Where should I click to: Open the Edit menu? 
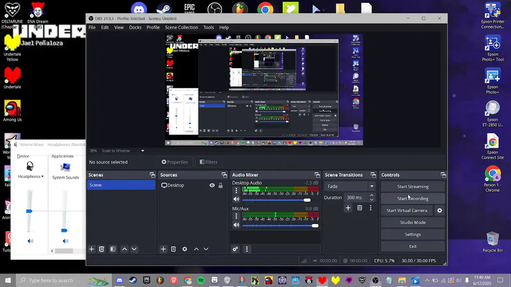click(104, 27)
